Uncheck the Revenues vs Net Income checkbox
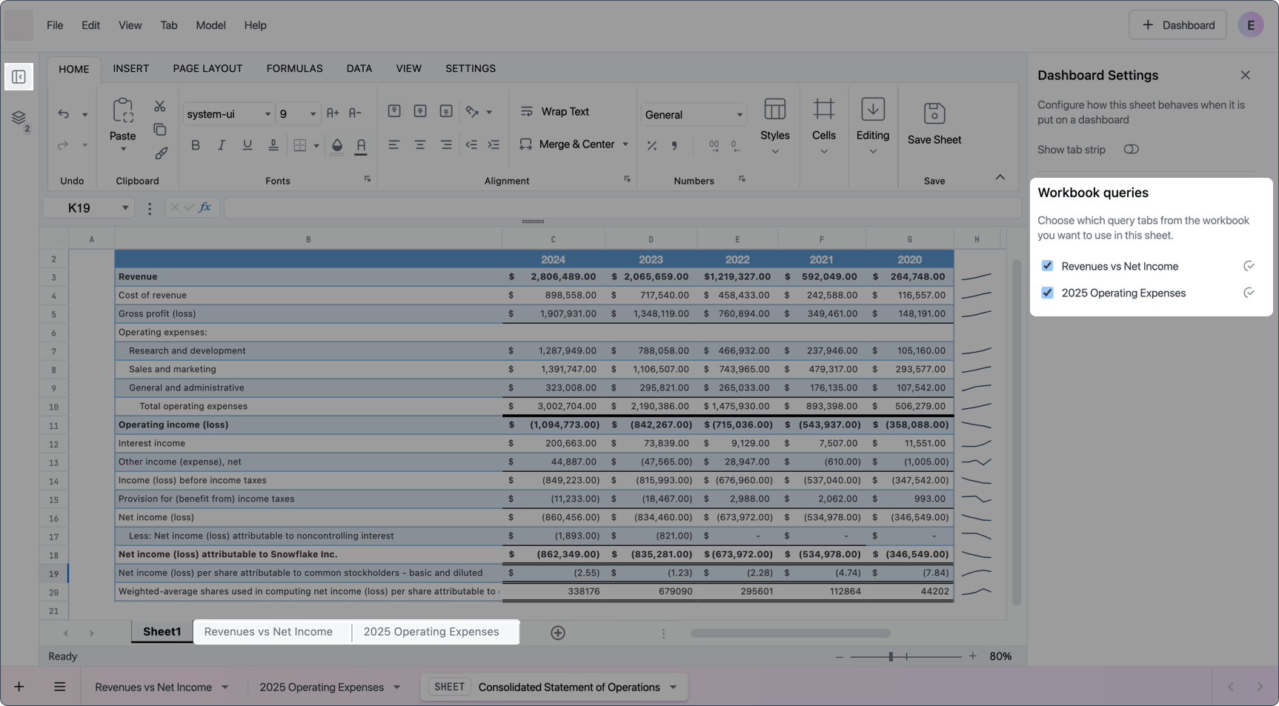1279x706 pixels. click(1047, 266)
